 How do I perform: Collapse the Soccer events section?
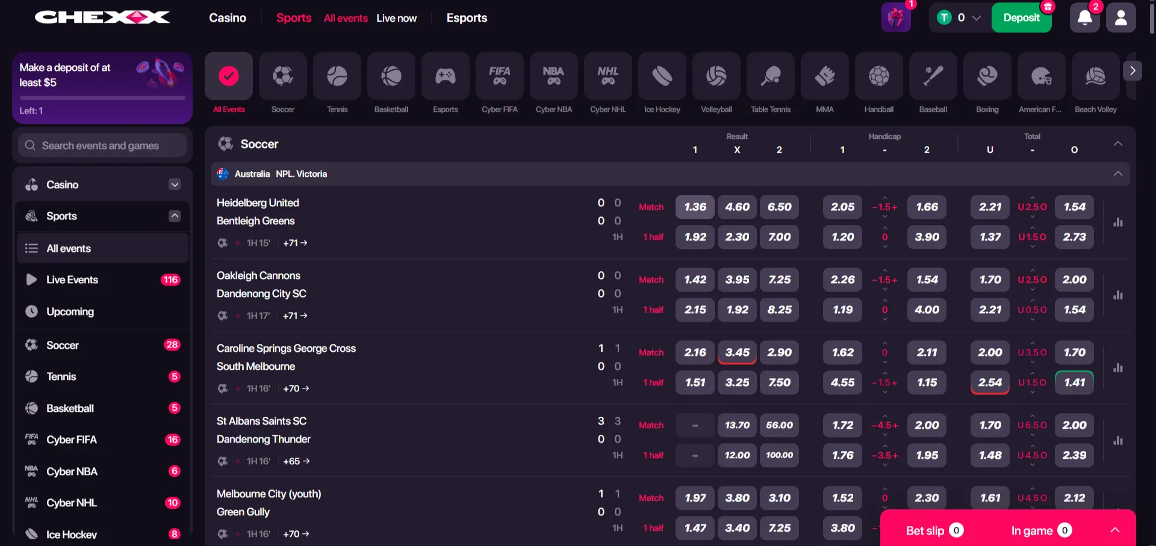point(1118,144)
